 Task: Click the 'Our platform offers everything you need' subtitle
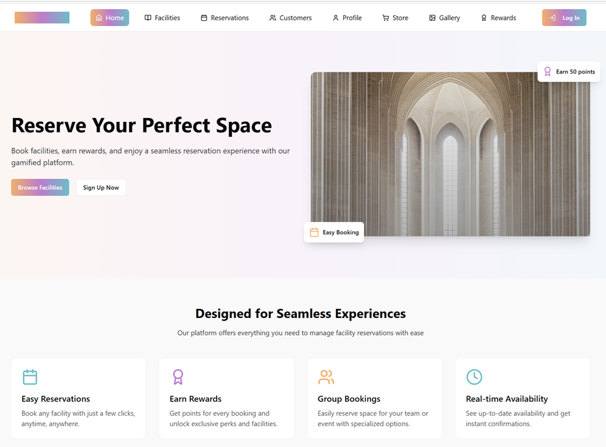point(300,333)
